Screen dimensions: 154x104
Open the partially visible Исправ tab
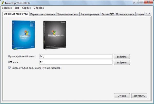[140, 14]
